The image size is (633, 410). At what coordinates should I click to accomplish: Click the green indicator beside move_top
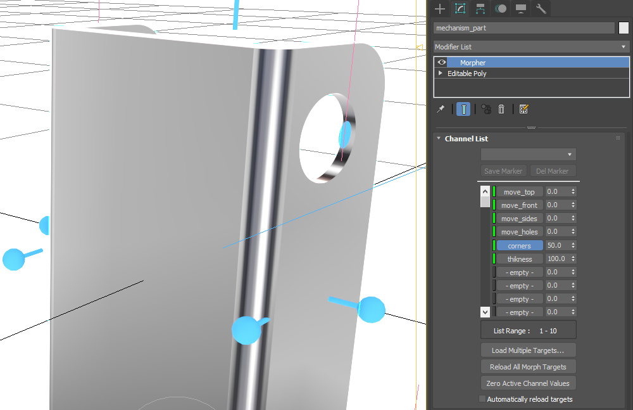click(x=494, y=191)
